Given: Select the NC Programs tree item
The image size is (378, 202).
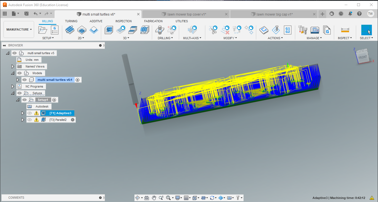Looking at the screenshot, I should (34, 86).
